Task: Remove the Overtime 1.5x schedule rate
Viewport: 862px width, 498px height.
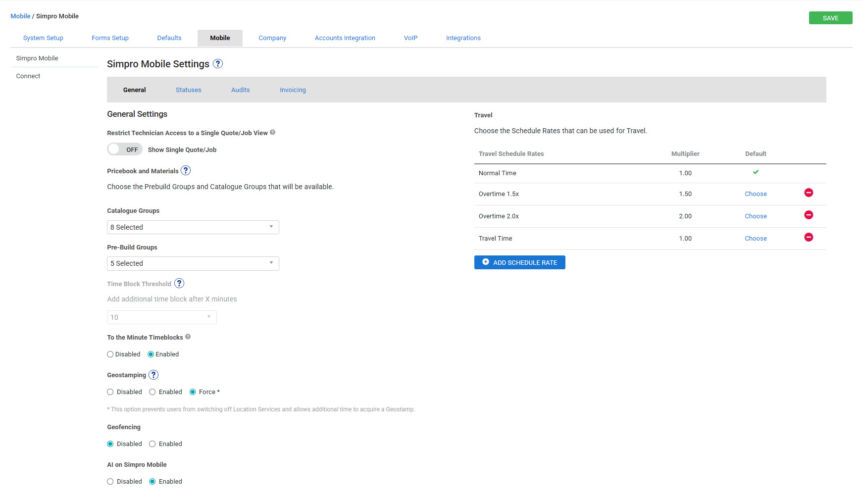Action: click(809, 193)
